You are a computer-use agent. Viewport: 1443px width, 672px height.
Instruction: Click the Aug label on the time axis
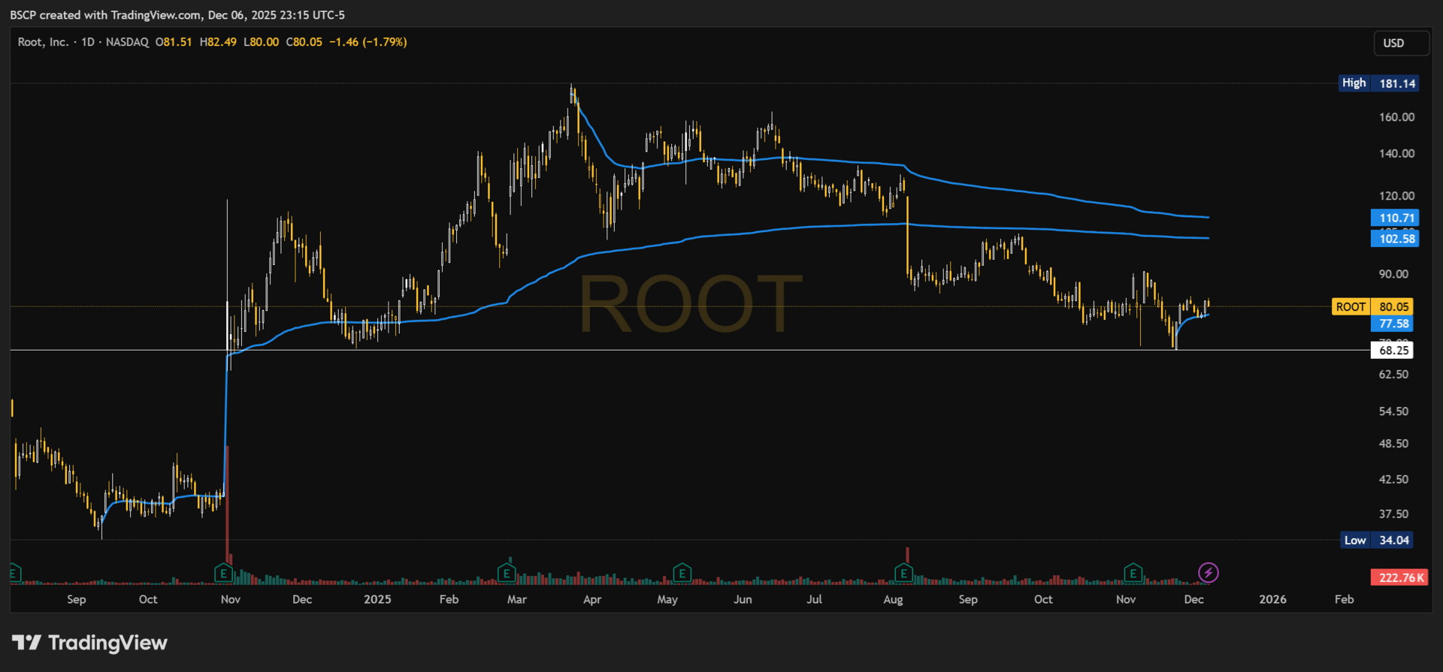[x=893, y=599]
